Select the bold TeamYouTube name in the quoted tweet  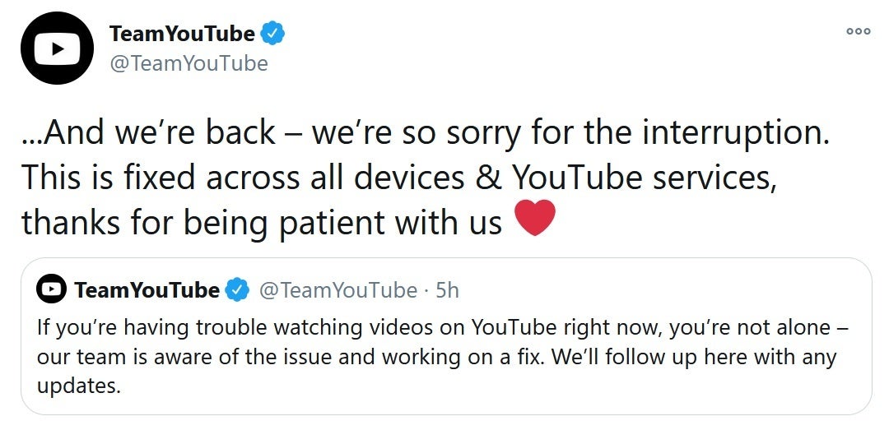[x=147, y=289]
